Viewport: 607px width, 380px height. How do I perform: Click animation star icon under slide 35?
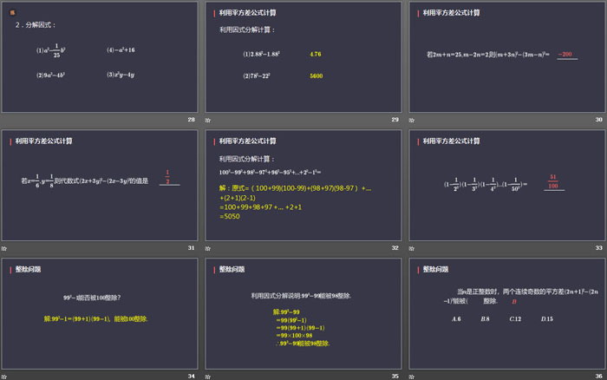point(208,377)
